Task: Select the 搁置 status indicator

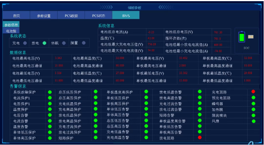Action: click(84, 43)
